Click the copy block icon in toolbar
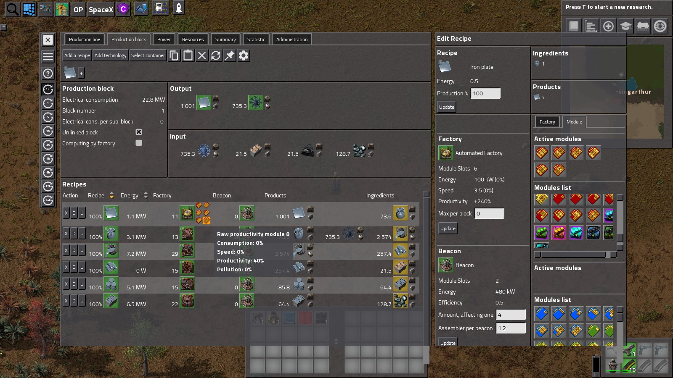This screenshot has height=378, width=673. click(174, 55)
